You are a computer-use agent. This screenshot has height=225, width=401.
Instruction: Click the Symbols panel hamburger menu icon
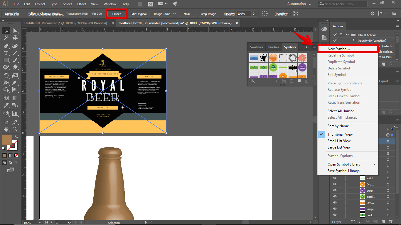pyautogui.click(x=315, y=47)
